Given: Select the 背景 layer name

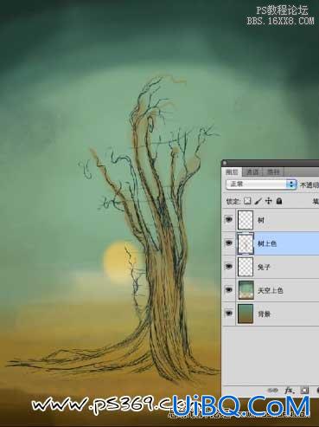Looking at the screenshot, I should [264, 314].
